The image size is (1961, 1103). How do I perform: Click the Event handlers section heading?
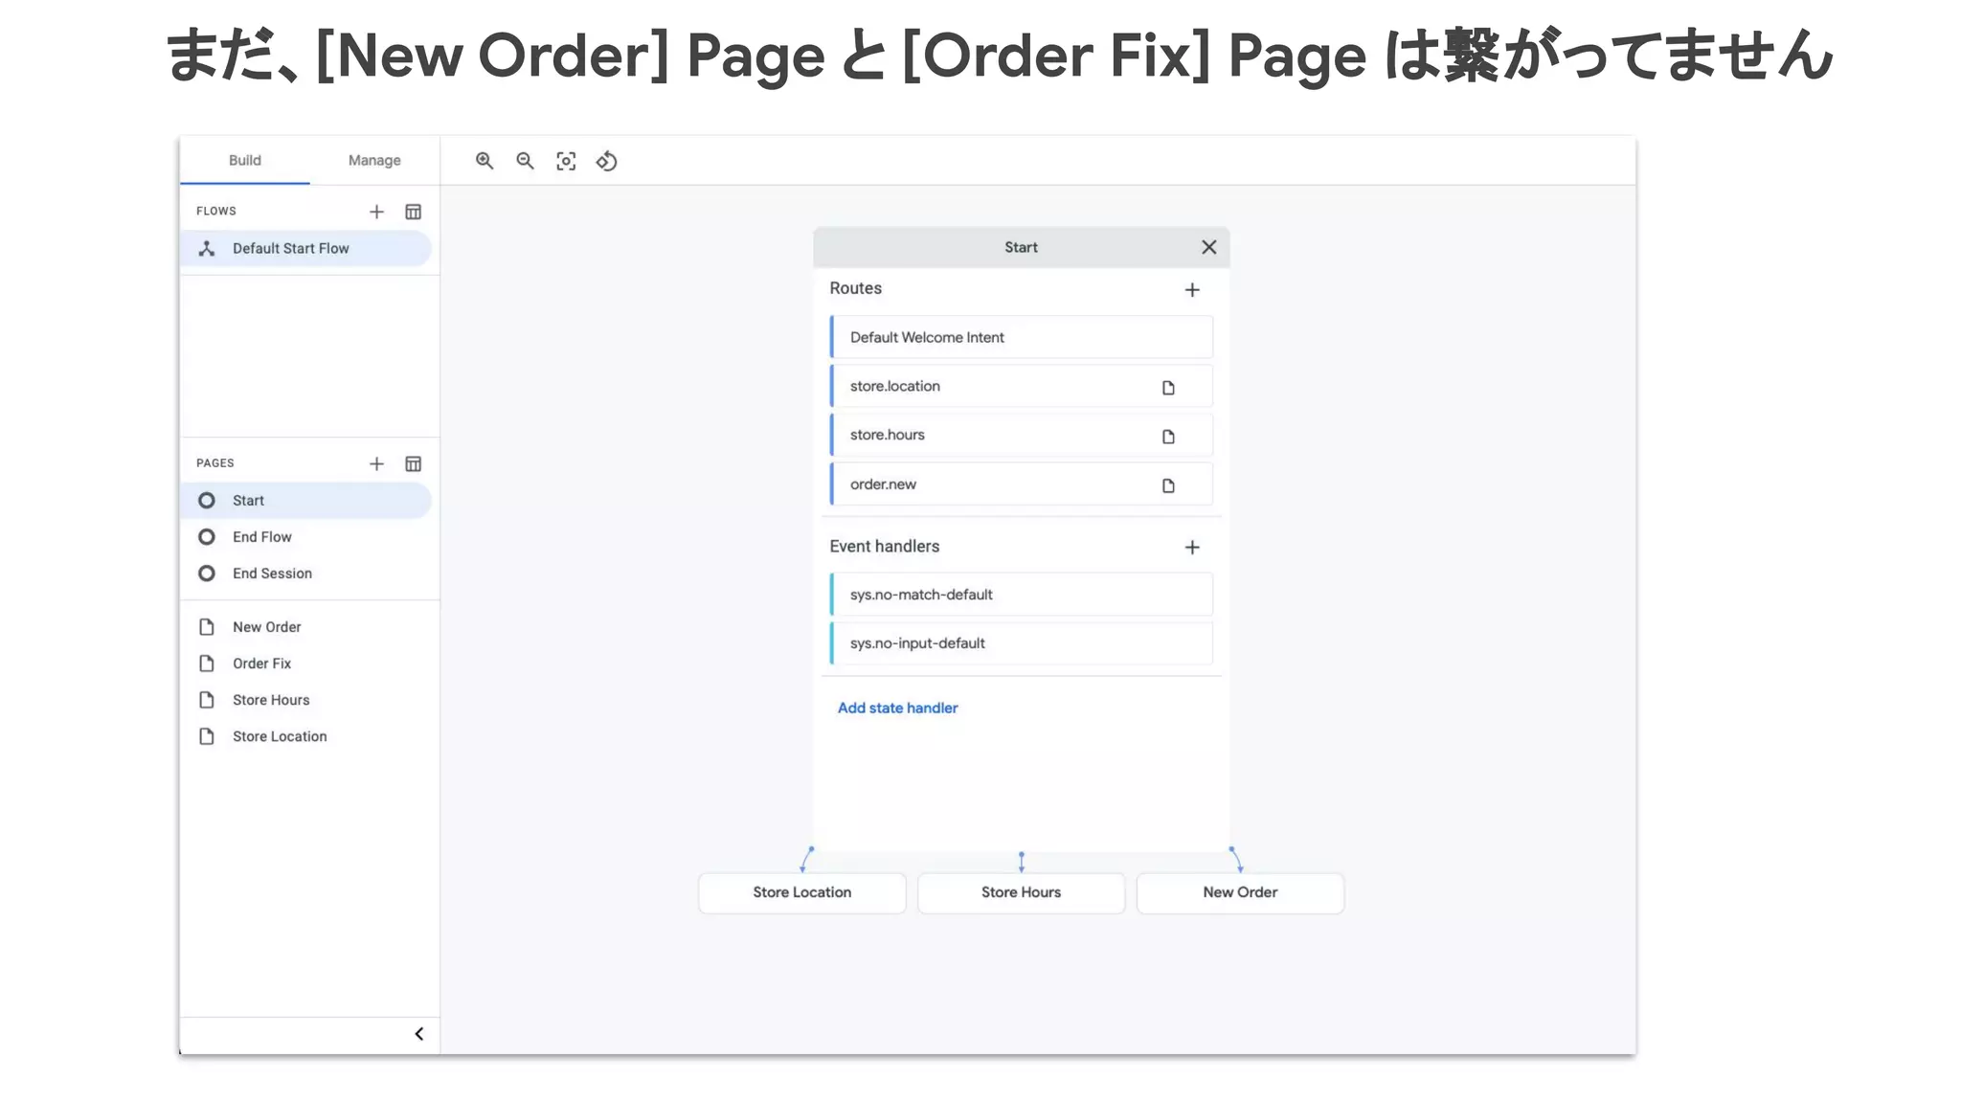(x=884, y=546)
